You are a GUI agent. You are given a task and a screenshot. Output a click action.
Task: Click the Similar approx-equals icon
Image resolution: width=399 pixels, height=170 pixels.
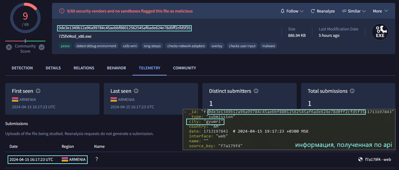344,11
